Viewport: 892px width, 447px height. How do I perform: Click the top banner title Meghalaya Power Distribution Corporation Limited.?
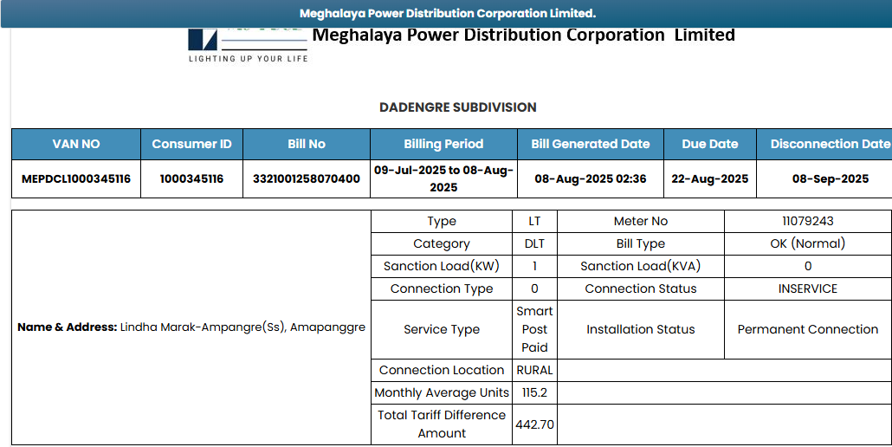(448, 13)
